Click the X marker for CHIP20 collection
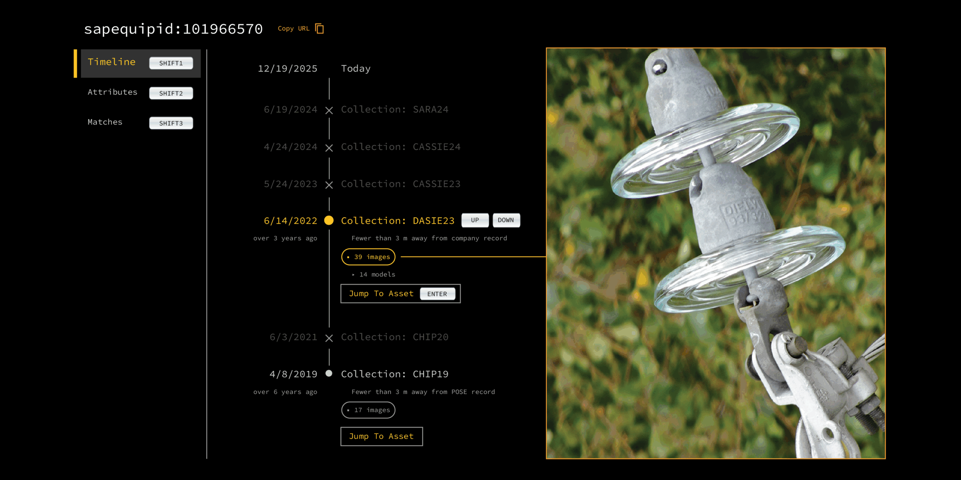 pyautogui.click(x=329, y=338)
